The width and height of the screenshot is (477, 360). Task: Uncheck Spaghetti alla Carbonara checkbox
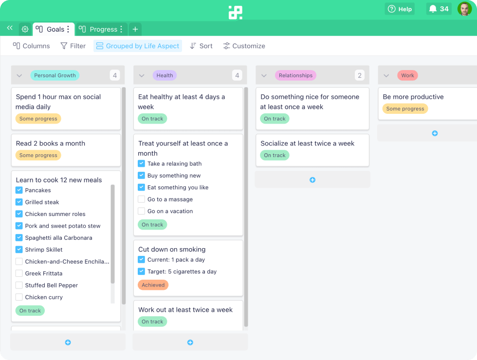[19, 237]
